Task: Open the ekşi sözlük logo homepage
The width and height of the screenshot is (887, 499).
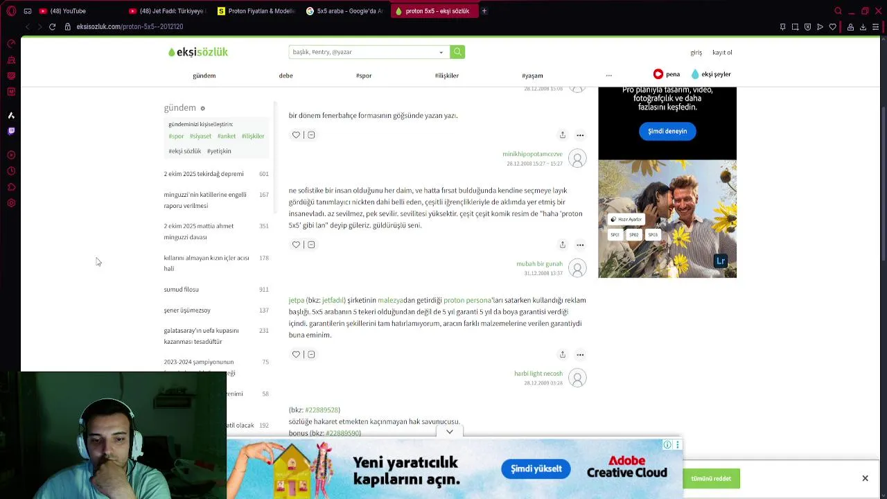Action: [x=198, y=52]
